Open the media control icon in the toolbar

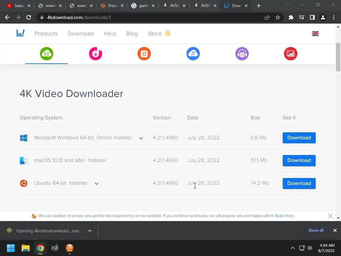301,17
